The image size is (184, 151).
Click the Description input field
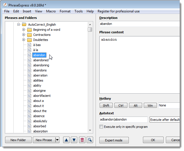click(x=140, y=24)
